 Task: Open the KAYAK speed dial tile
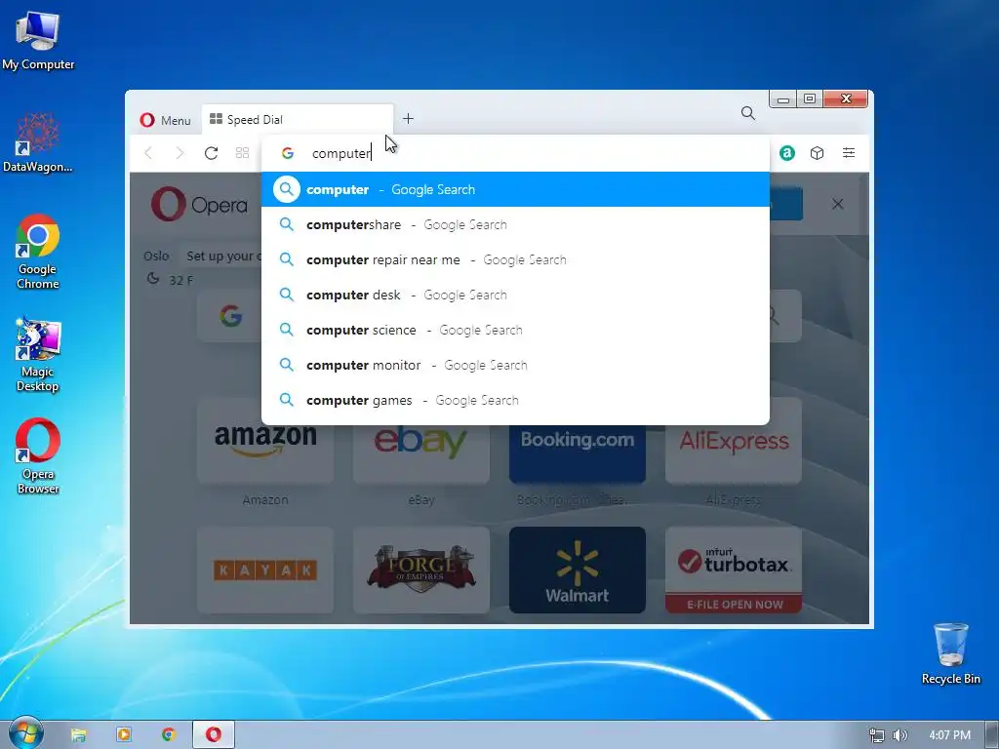coord(265,570)
